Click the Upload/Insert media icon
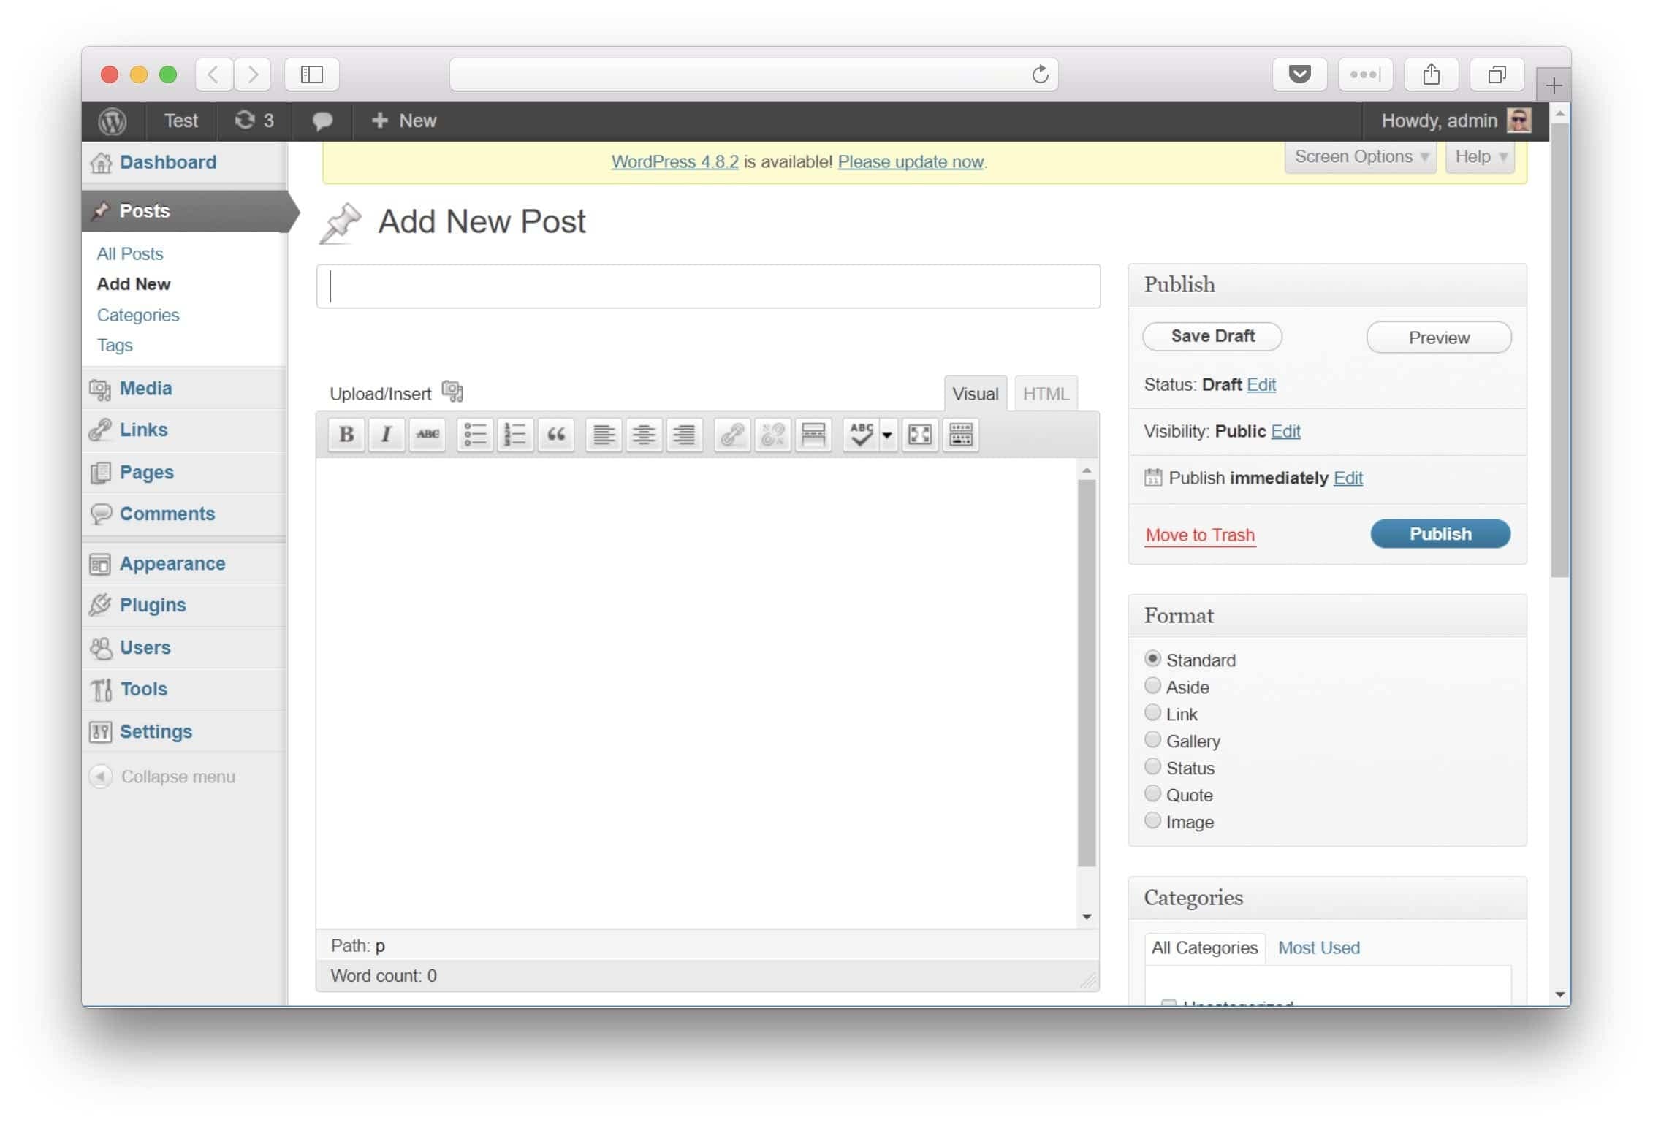Screen dimensions: 1653x1125 coord(452,392)
